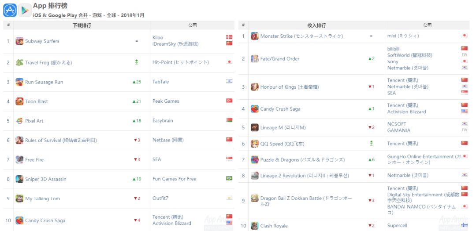The height and width of the screenshot is (231, 476).
Task: Click the Travel Frog game icon
Action: (19, 62)
